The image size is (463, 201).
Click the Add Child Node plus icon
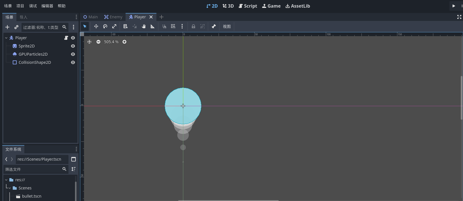click(x=7, y=27)
